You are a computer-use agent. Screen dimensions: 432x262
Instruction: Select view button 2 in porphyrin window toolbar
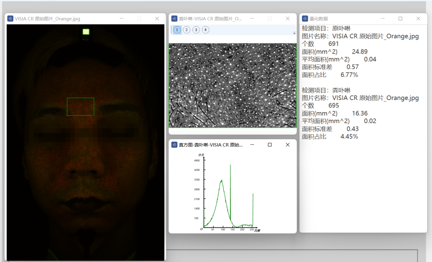[186, 30]
